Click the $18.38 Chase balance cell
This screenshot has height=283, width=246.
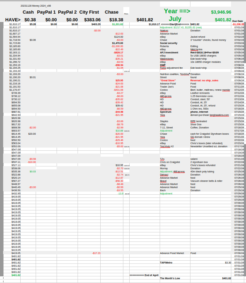(116, 20)
